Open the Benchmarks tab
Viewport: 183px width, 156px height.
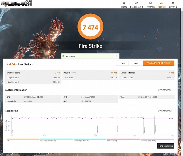tap(137, 5)
